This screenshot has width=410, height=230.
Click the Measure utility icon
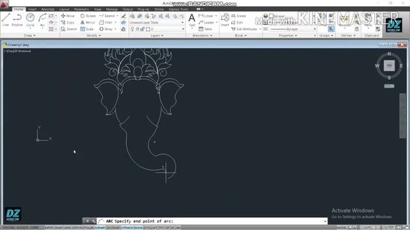coord(345,20)
